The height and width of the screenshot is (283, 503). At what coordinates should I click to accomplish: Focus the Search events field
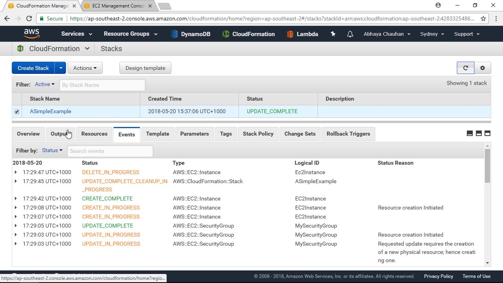(x=110, y=151)
